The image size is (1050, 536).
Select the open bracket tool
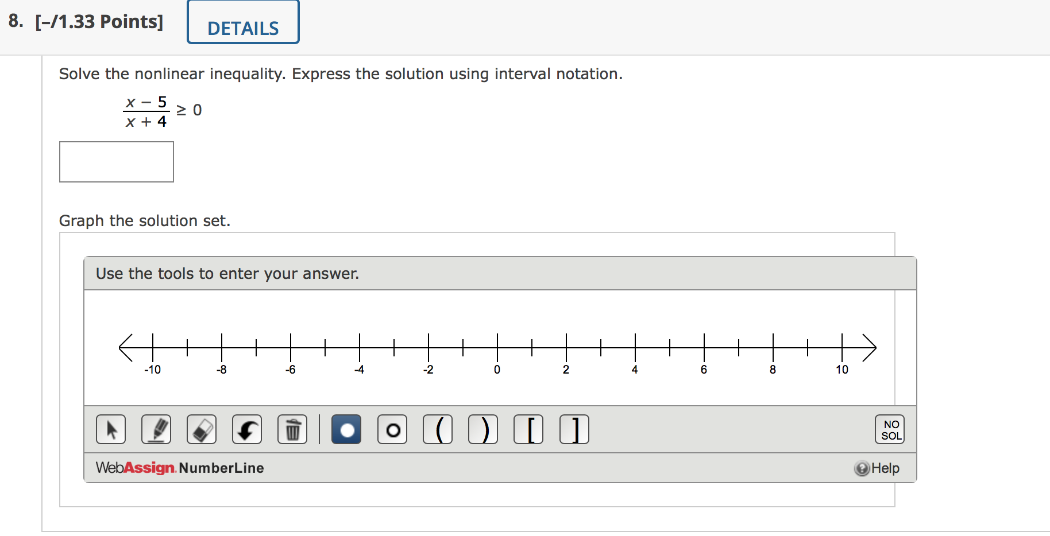pos(529,429)
